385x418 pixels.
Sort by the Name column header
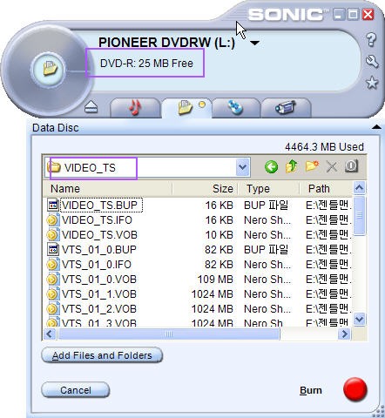pyautogui.click(x=107, y=189)
